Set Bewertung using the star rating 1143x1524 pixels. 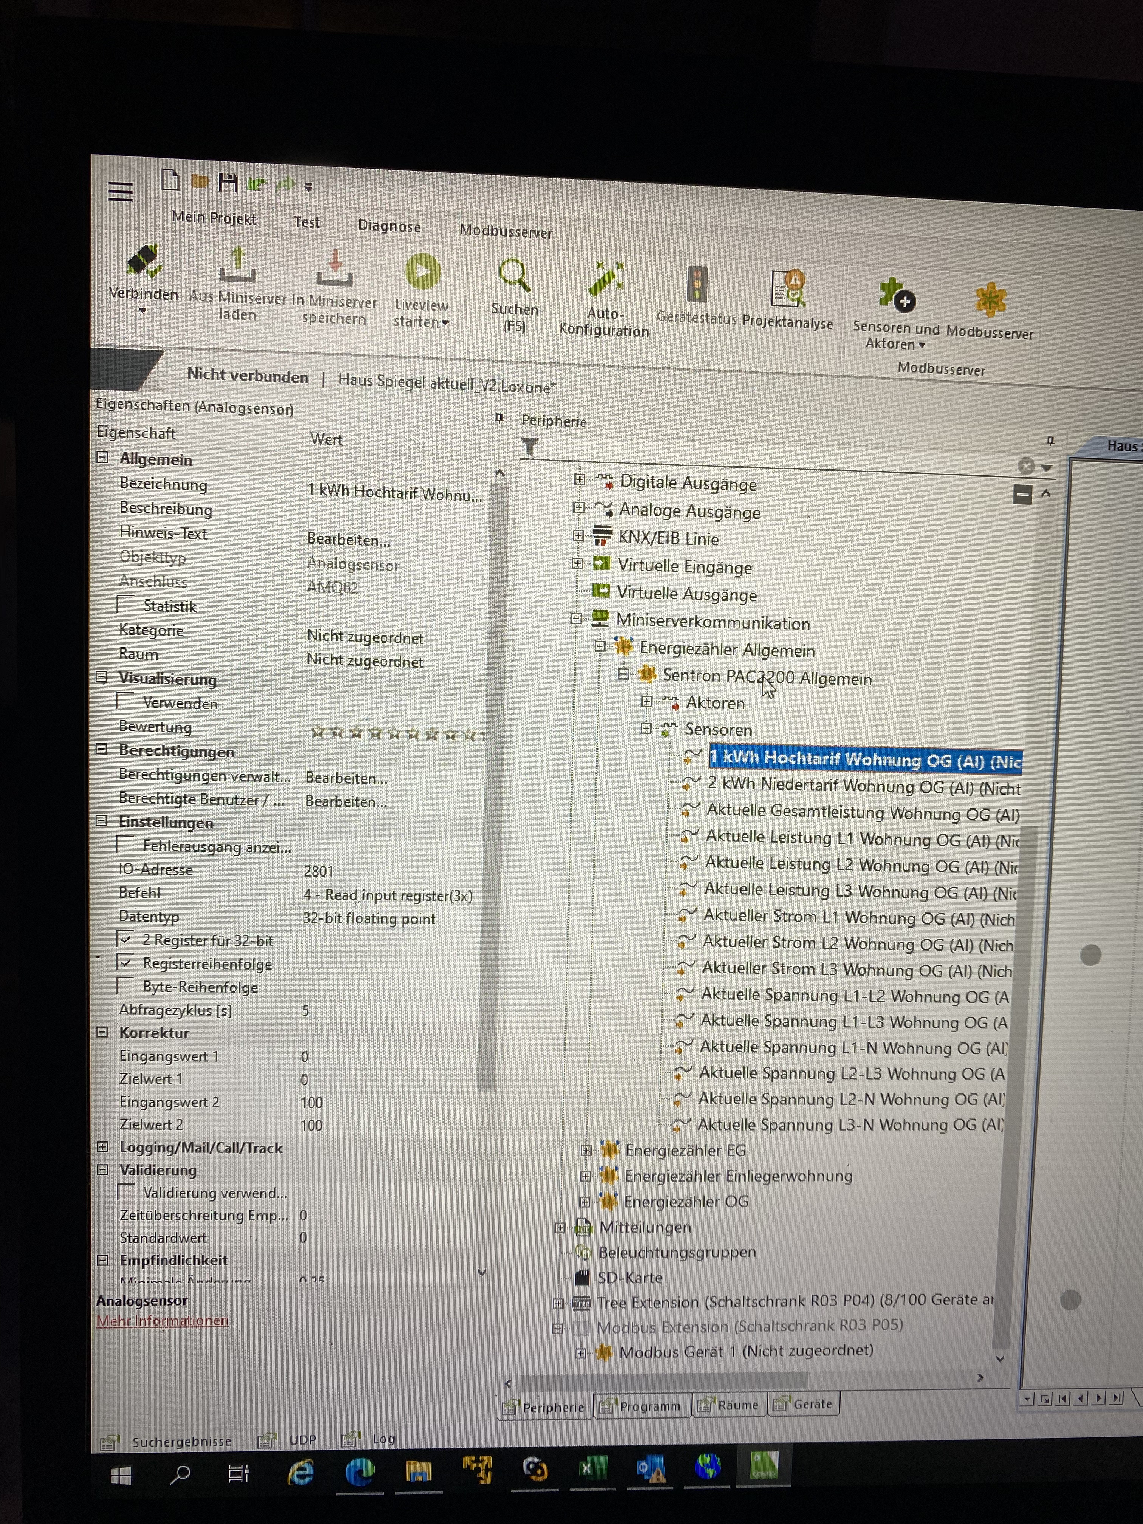pyautogui.click(x=395, y=733)
